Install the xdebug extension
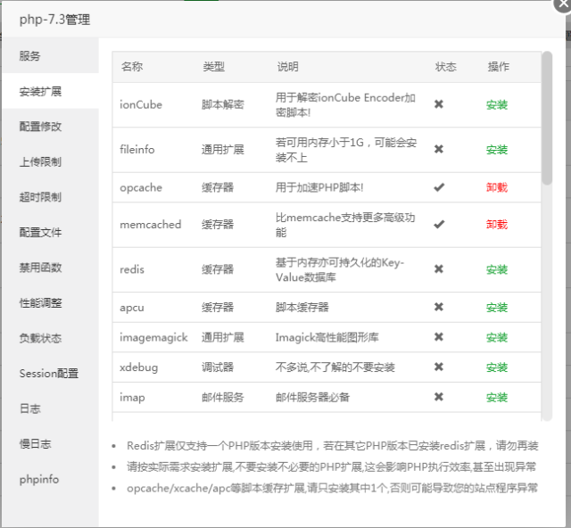This screenshot has height=528, width=571. [x=497, y=367]
